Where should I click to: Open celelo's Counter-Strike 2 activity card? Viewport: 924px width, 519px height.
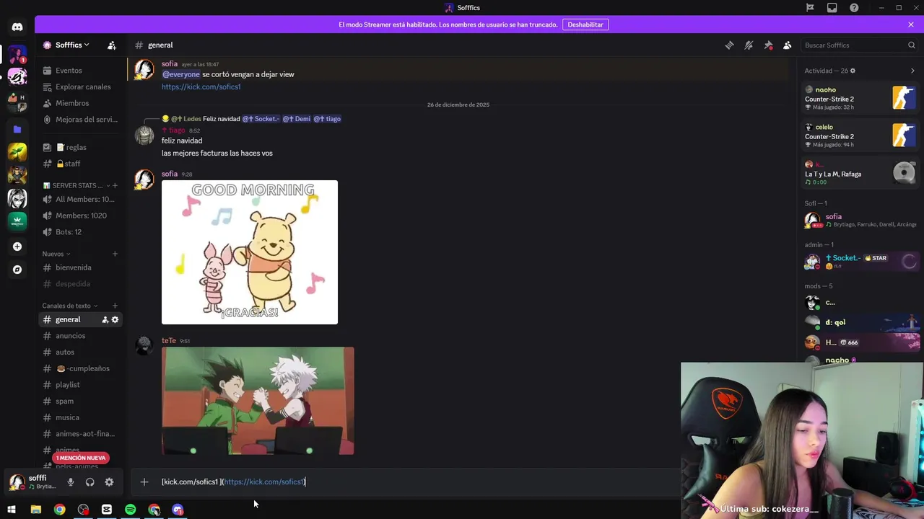coord(860,135)
